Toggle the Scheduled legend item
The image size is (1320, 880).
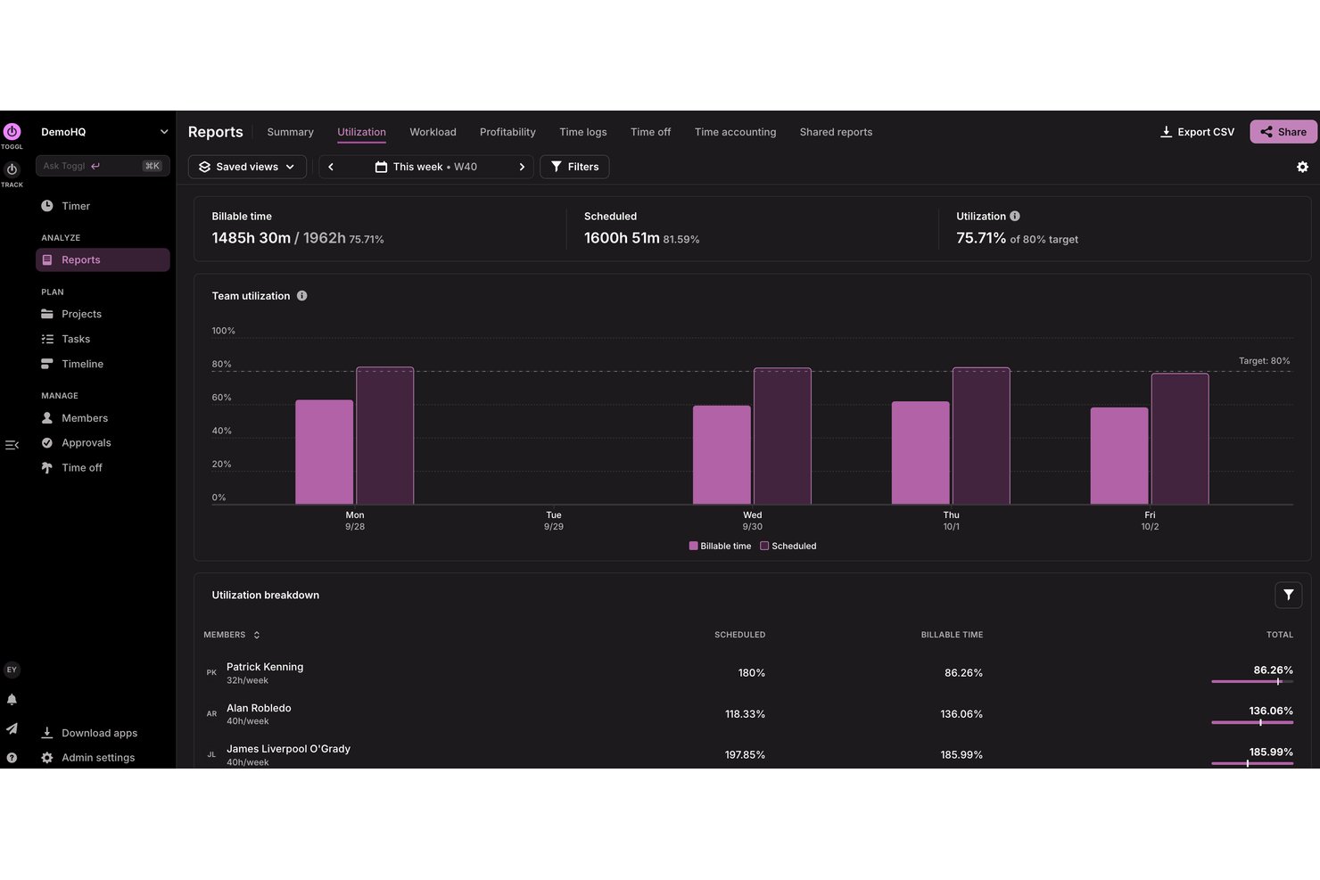[x=788, y=546]
